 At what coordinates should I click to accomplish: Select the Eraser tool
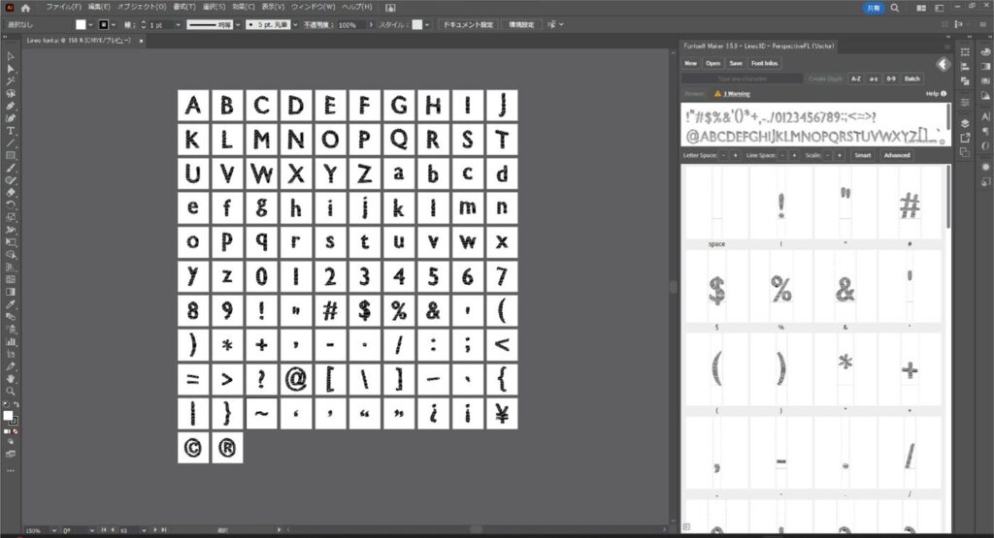11,192
